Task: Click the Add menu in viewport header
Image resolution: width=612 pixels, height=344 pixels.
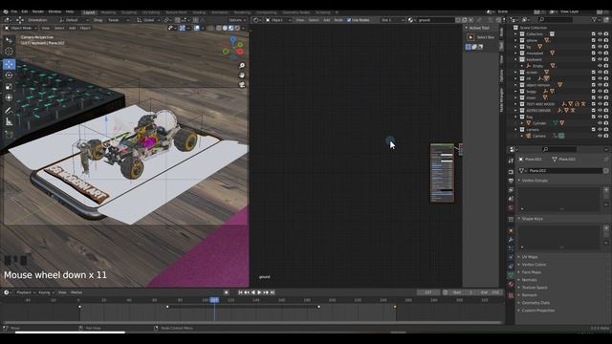Action: click(x=73, y=28)
